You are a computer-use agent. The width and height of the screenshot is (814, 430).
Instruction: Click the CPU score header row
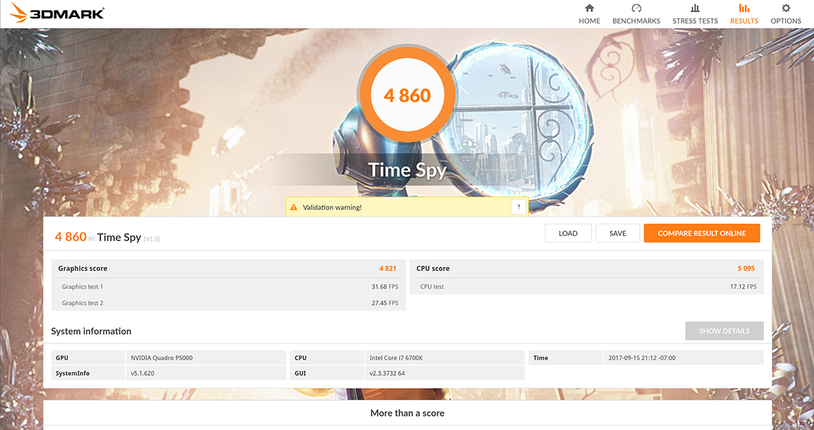[586, 268]
